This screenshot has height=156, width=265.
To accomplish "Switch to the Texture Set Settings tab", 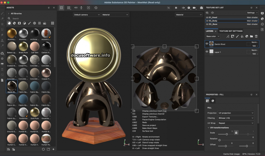I will (231, 31).
